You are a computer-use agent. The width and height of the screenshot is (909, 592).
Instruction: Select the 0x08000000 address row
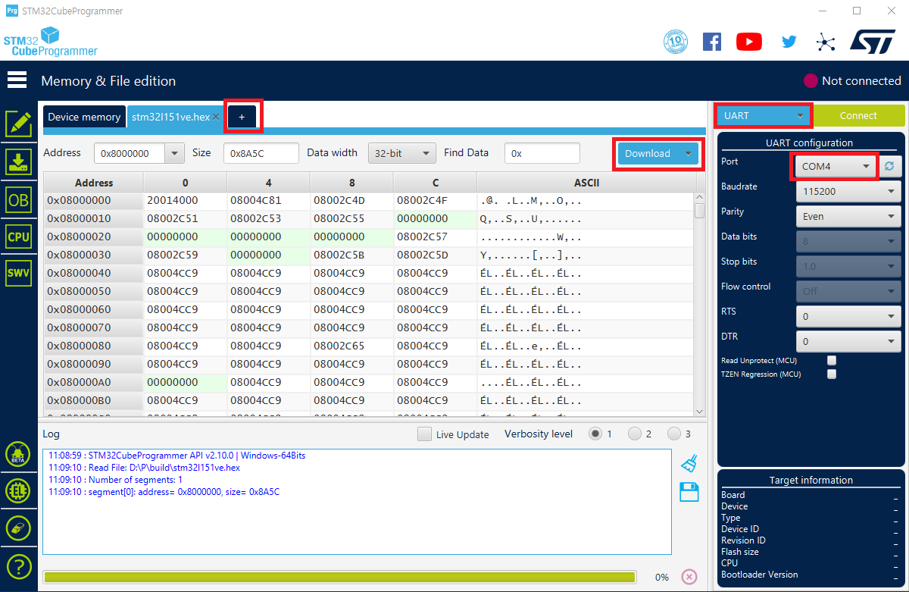[x=93, y=200]
